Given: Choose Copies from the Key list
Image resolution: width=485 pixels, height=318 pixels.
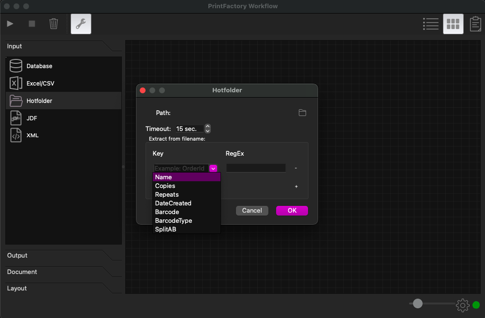Looking at the screenshot, I should (x=187, y=186).
